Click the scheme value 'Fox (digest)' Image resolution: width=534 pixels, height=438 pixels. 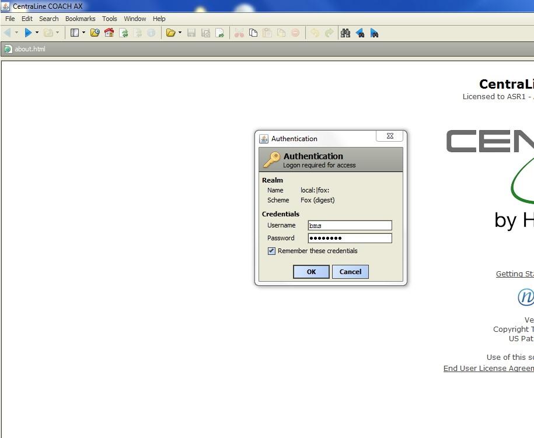(317, 200)
